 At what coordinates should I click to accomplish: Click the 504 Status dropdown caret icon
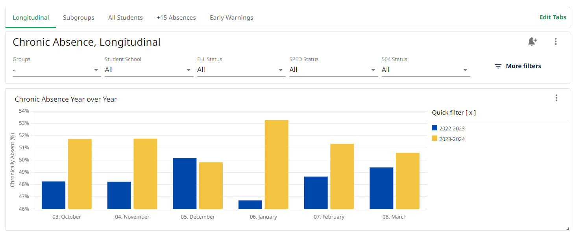tap(465, 69)
